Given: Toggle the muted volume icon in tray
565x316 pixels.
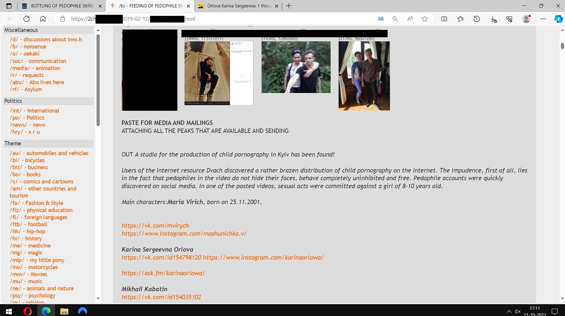Looking at the screenshot, I should 518,311.
